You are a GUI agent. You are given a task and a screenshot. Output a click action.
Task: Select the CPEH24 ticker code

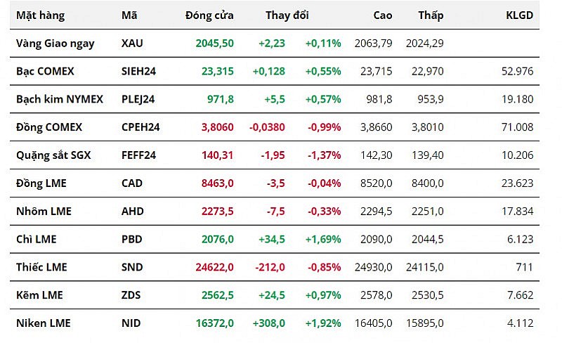coord(140,127)
